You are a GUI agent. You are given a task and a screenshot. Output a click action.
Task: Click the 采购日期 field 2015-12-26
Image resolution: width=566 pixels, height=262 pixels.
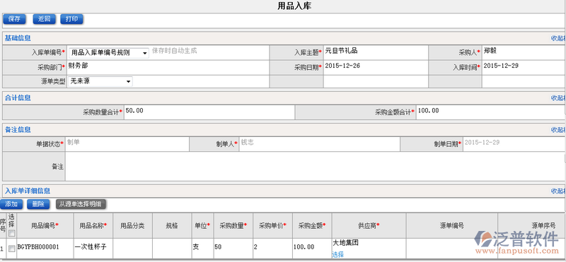[x=376, y=67]
